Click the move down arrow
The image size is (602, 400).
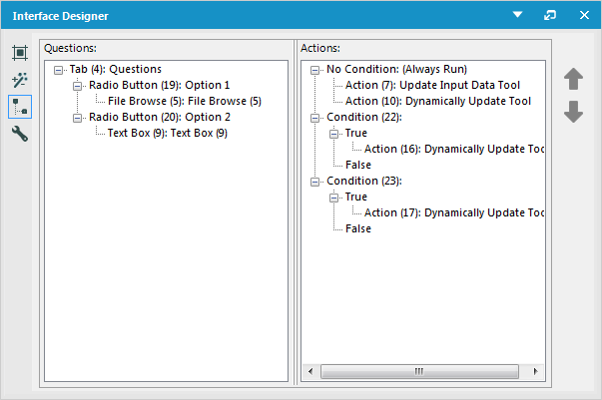(573, 111)
